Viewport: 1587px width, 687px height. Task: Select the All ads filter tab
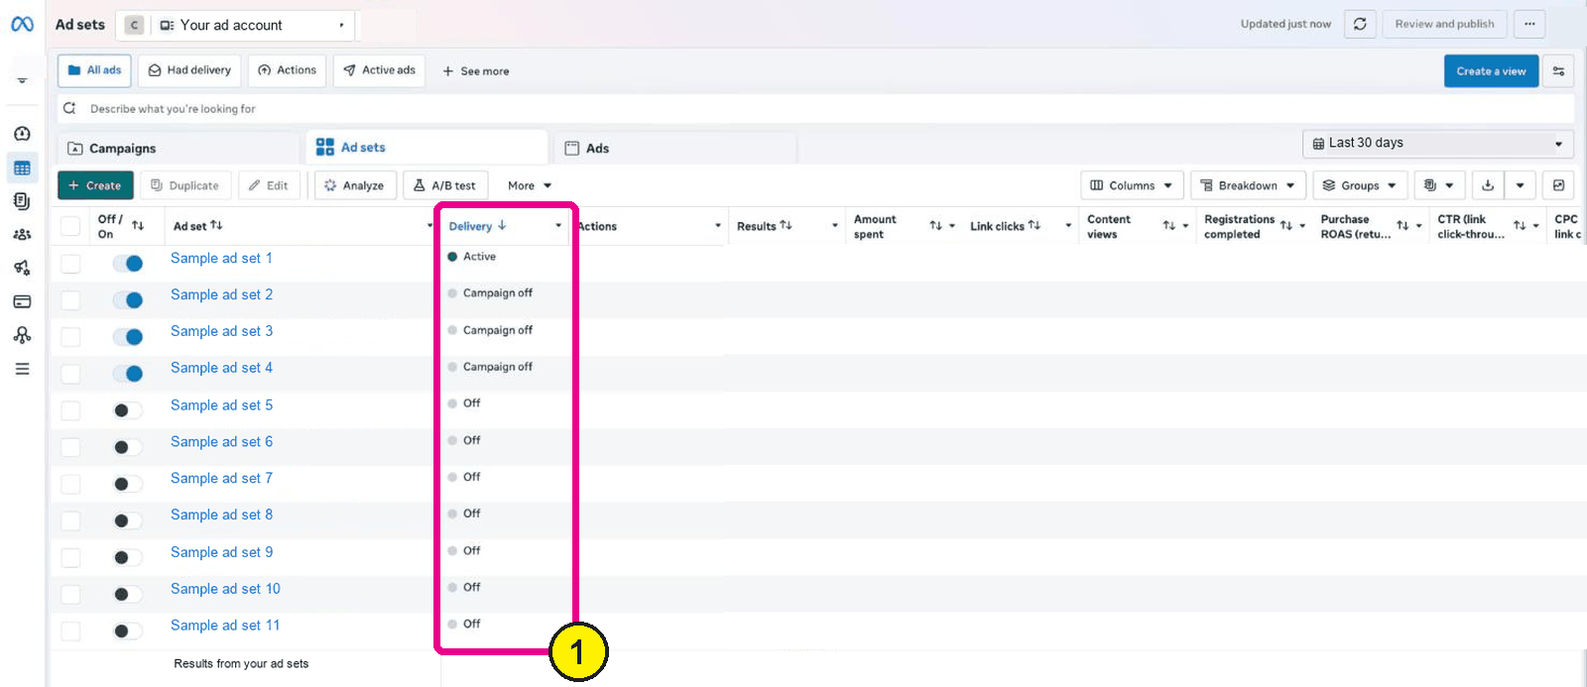95,70
